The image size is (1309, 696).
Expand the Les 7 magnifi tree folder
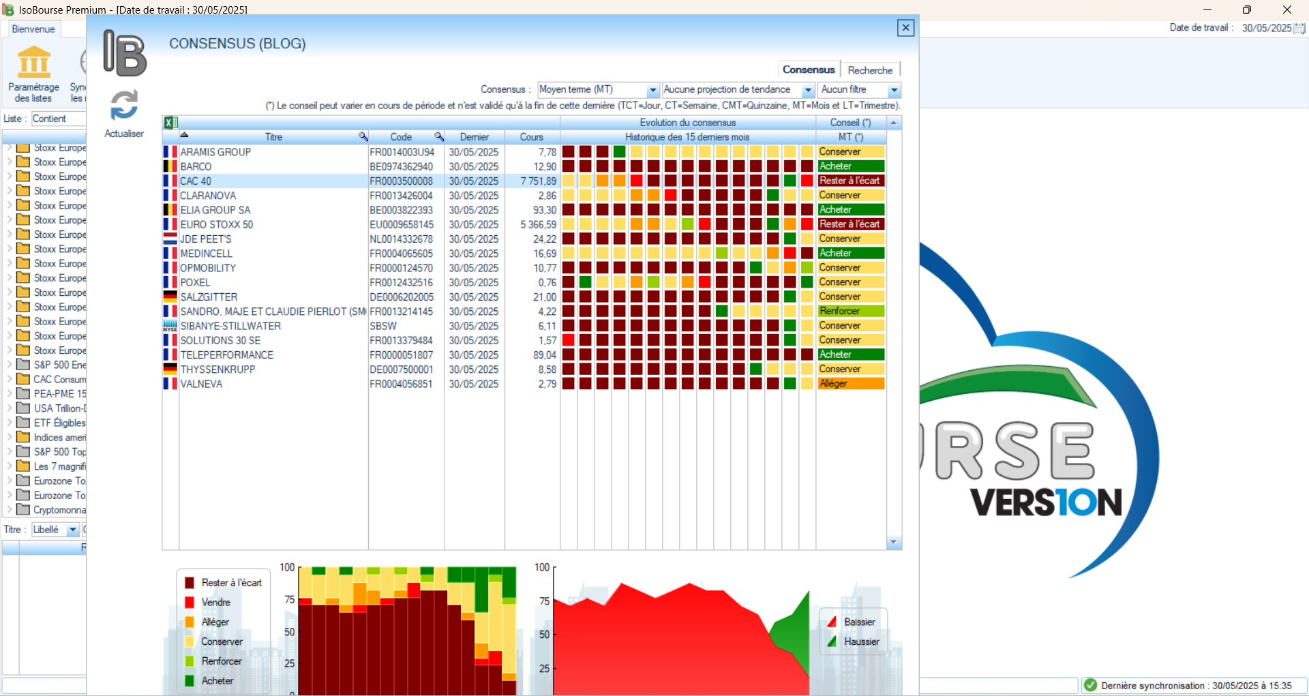click(x=10, y=466)
